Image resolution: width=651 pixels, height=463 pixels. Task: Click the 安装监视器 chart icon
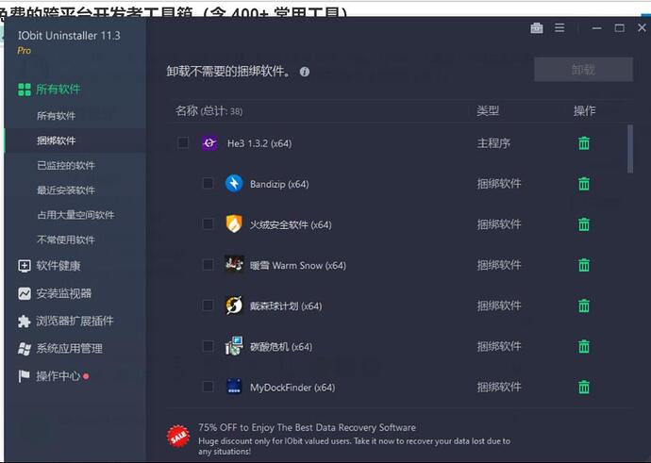pyautogui.click(x=25, y=293)
